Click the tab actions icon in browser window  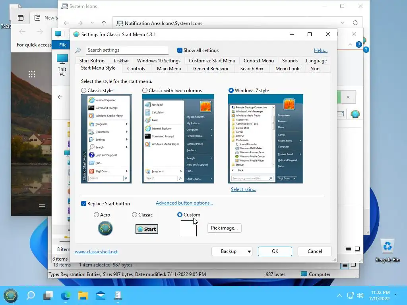pos(21,18)
